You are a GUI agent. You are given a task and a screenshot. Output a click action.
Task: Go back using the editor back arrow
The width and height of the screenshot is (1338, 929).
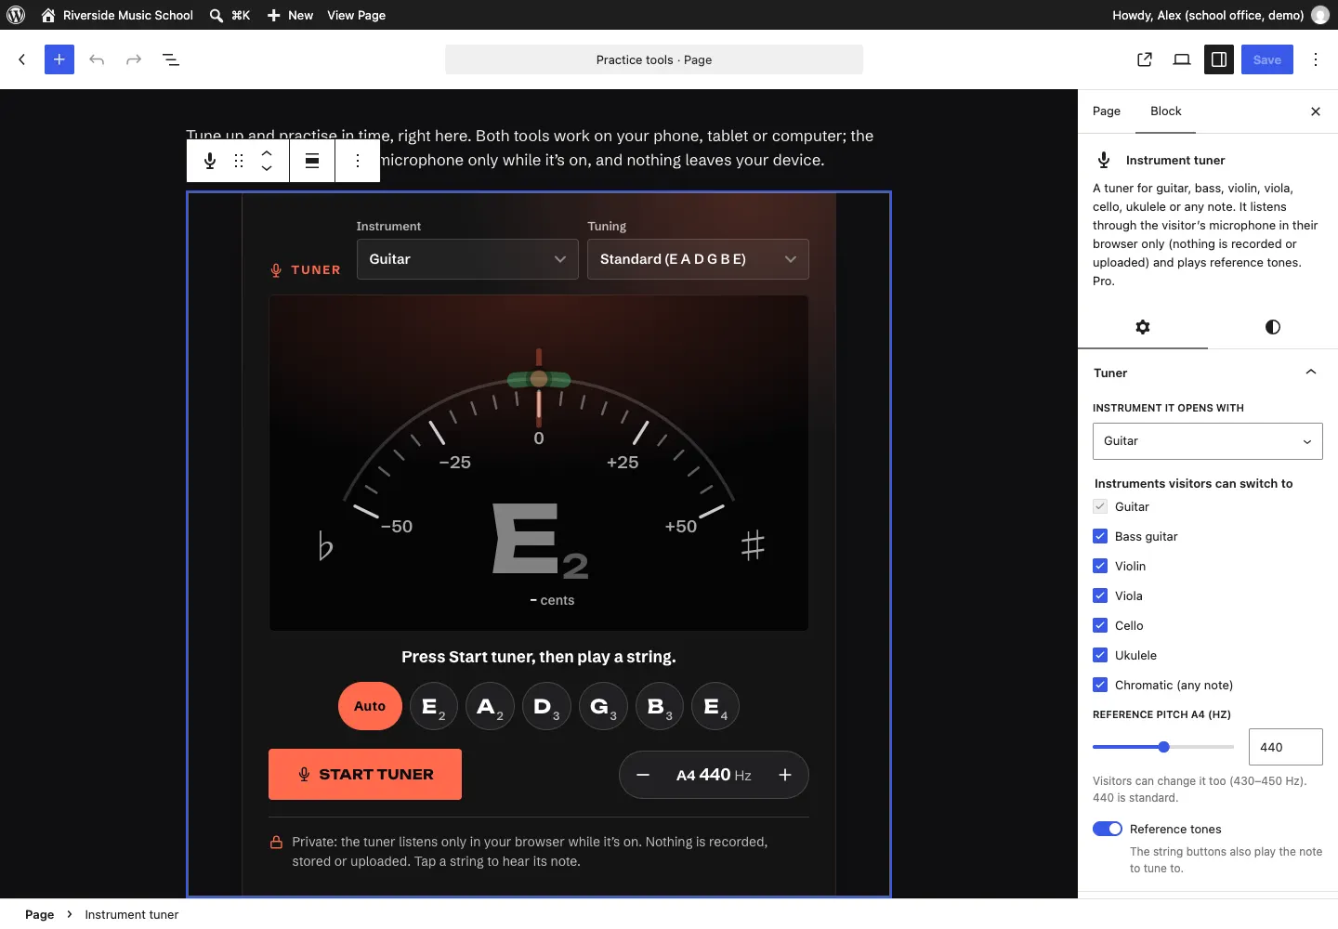[22, 59]
